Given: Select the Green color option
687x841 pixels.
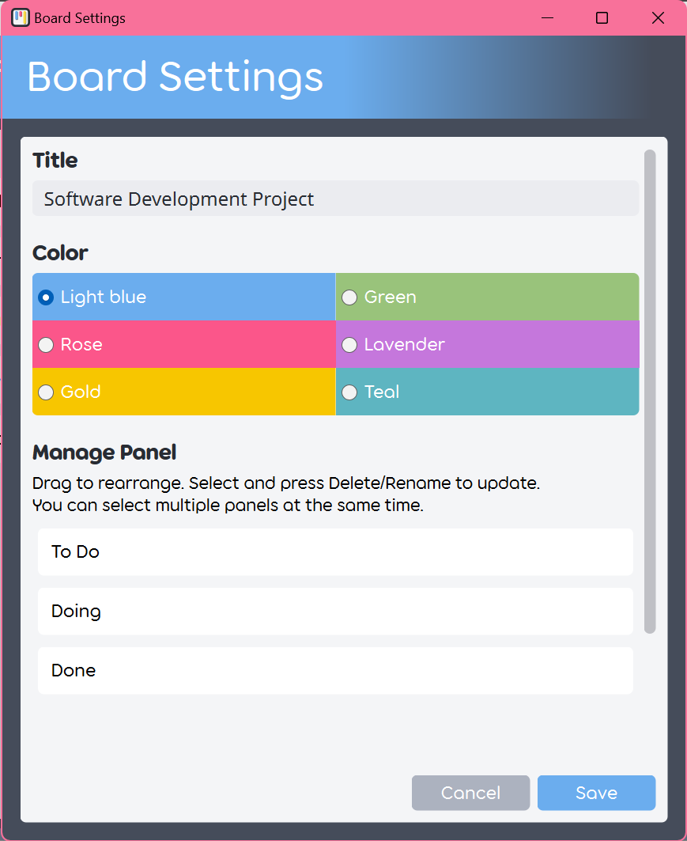Looking at the screenshot, I should point(349,297).
